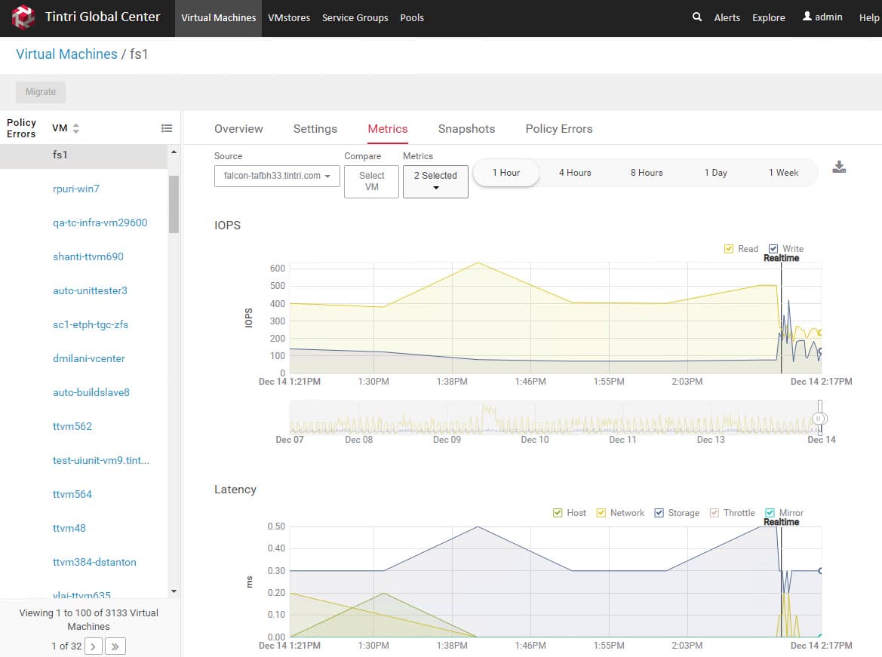Viewport: 882px width, 657px height.
Task: Click the Tintri Global Center title
Action: [103, 17]
